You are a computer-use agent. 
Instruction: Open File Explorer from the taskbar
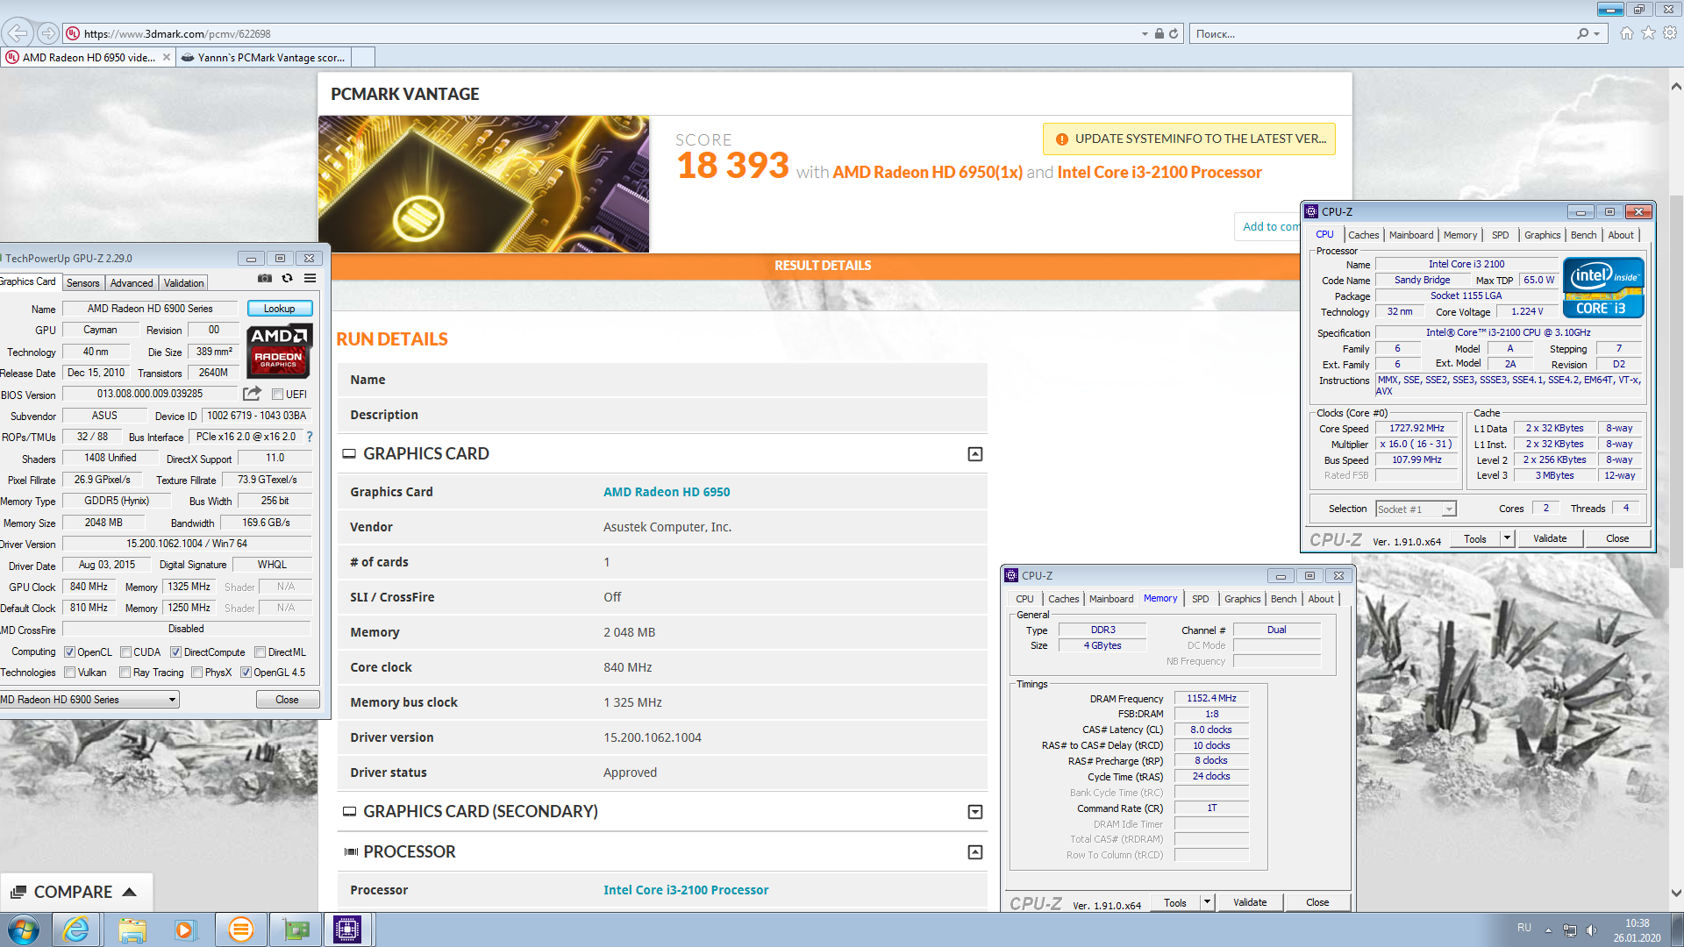[x=132, y=929]
